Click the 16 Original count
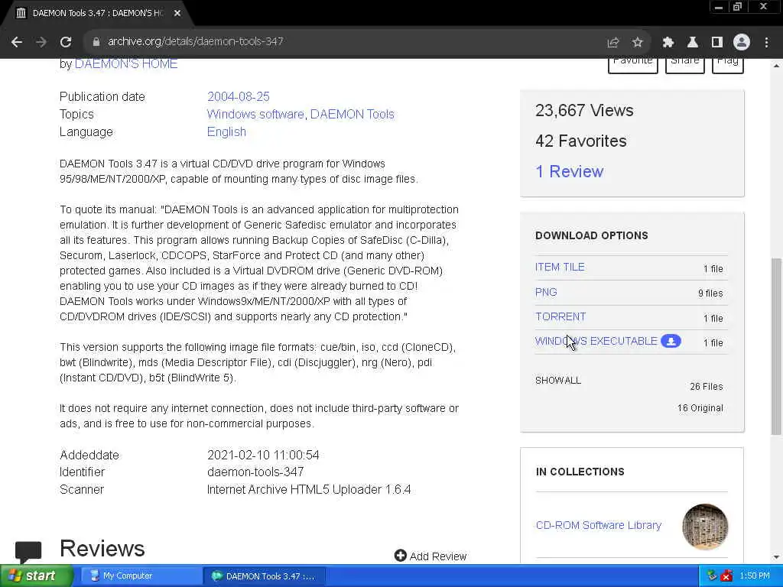Viewport: 783px width, 587px height. click(700, 408)
